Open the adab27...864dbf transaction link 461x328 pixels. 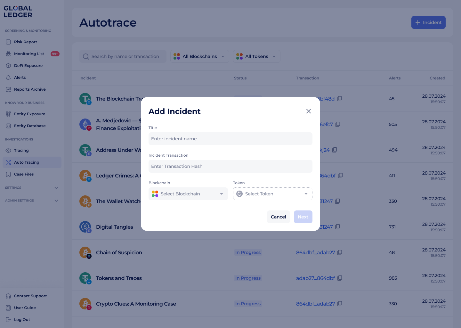click(x=315, y=278)
